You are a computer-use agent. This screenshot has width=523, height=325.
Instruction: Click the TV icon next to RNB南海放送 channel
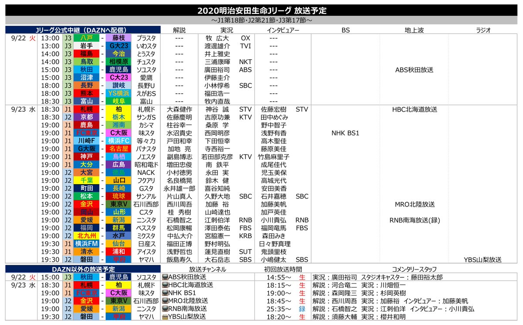pyautogui.click(x=165, y=308)
